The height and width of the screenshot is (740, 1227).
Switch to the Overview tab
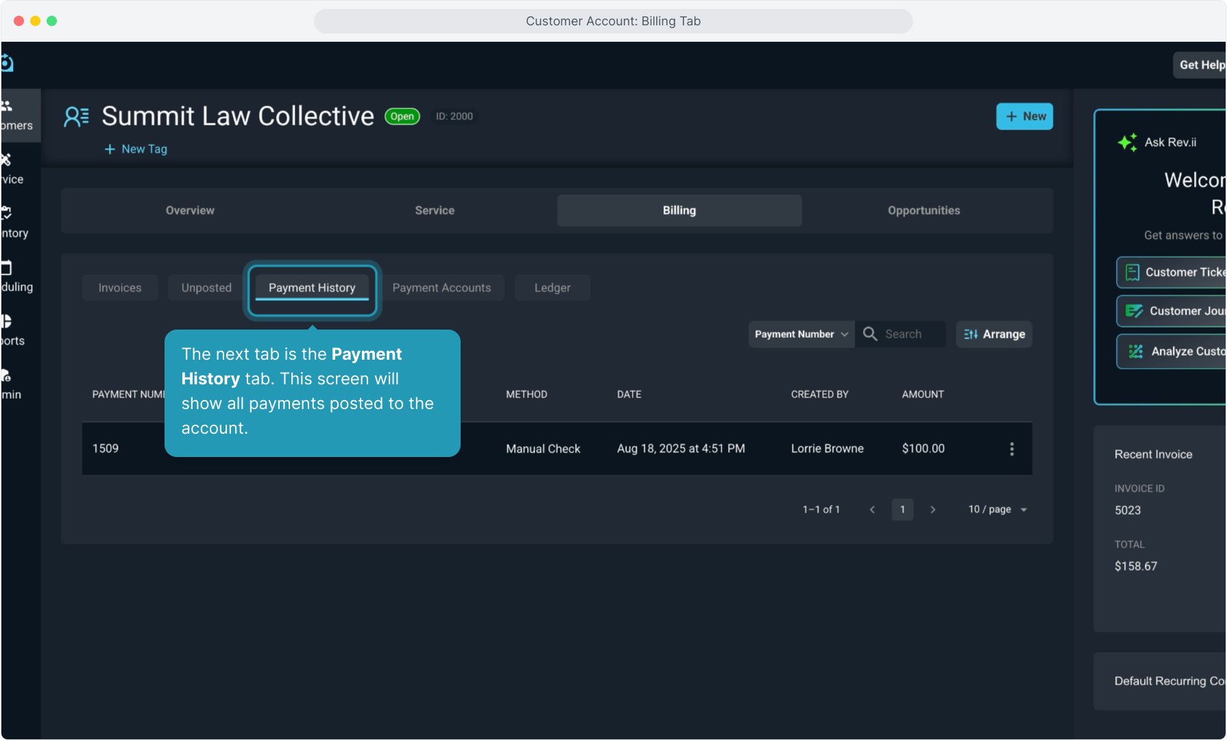click(190, 210)
